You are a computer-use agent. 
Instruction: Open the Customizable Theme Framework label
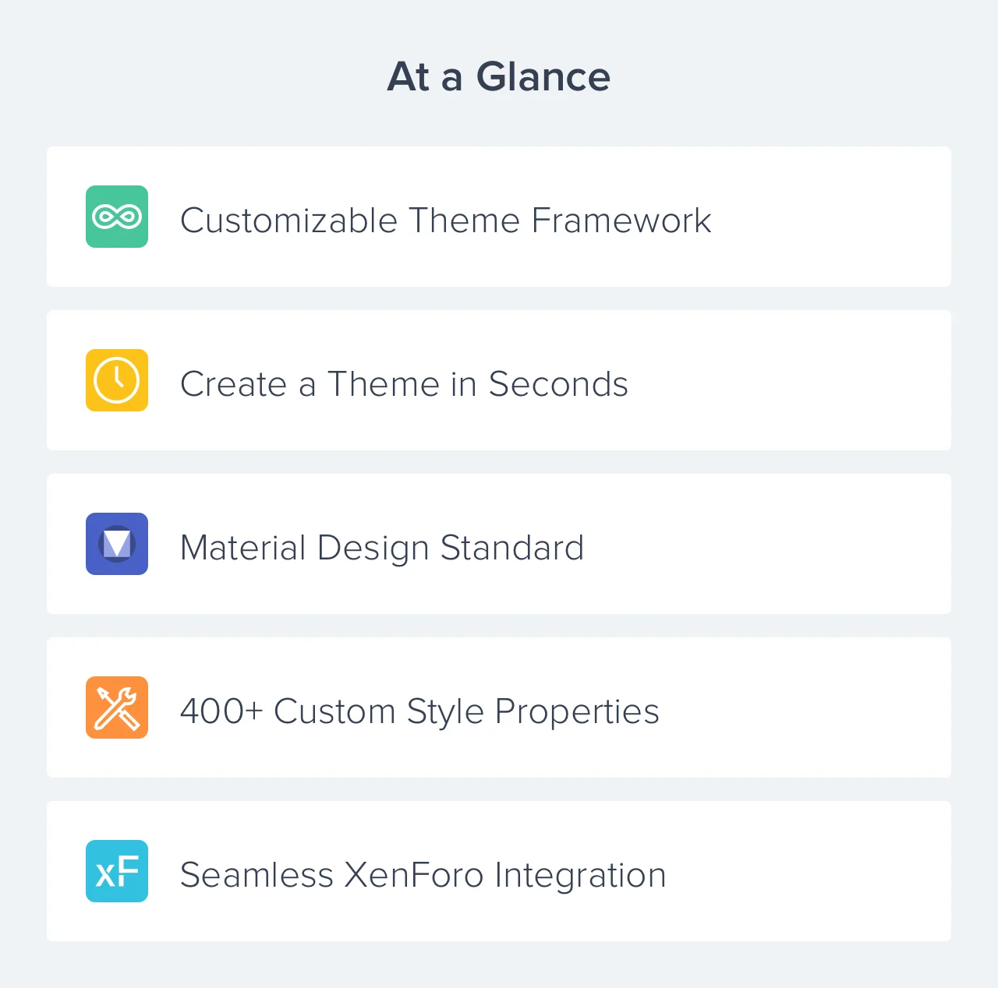tap(445, 221)
